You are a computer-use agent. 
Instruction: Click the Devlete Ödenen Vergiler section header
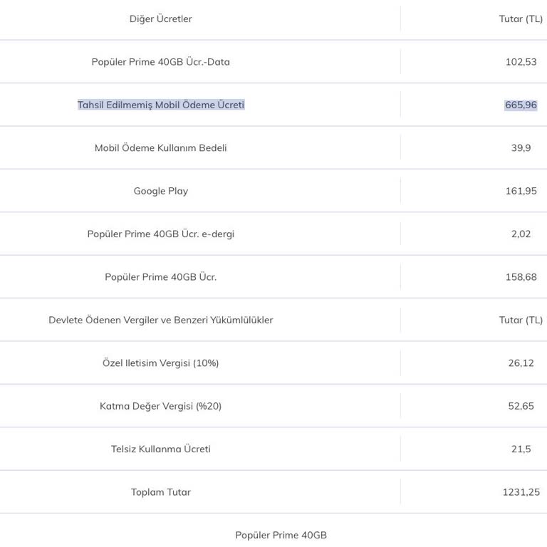coord(160,320)
